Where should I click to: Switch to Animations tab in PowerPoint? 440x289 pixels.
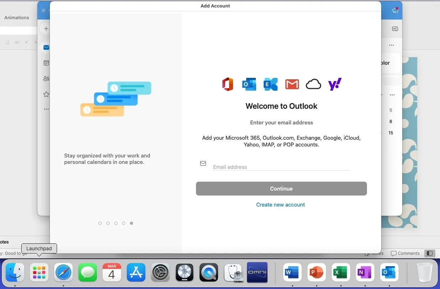tap(17, 17)
